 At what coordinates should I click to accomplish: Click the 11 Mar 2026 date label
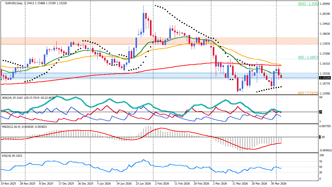click(x=240, y=184)
